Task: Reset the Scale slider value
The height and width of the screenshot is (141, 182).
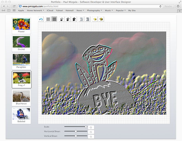Action: tap(91, 127)
